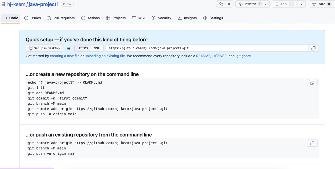Click the Set up in Desktop button
The width and height of the screenshot is (335, 169).
[44, 48]
